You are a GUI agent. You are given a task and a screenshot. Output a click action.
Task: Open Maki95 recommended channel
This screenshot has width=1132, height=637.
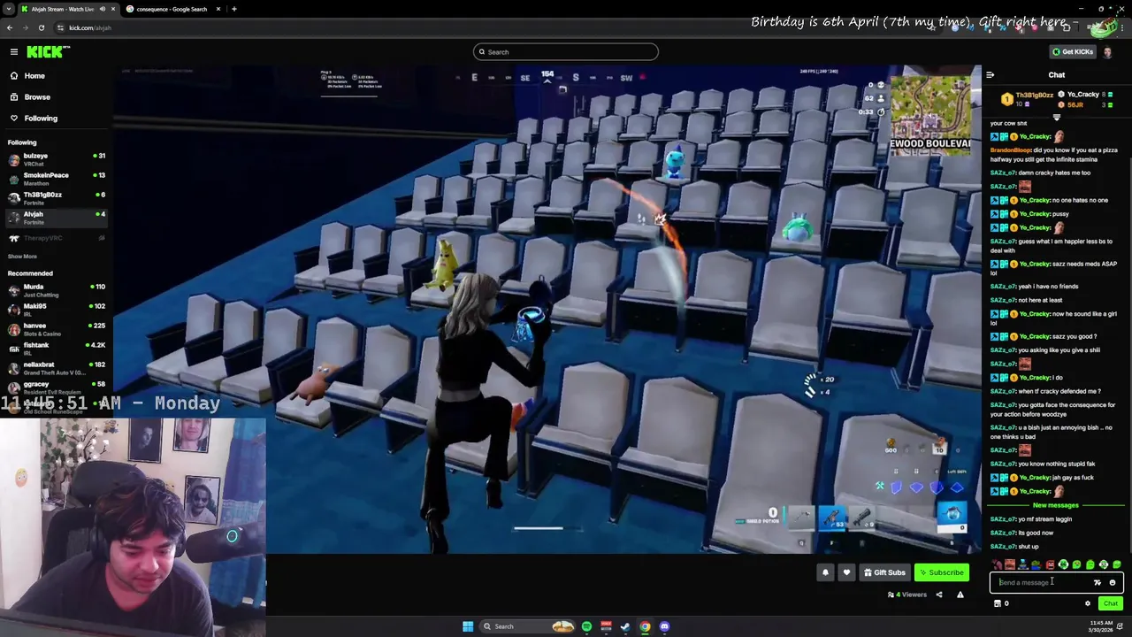coord(56,311)
